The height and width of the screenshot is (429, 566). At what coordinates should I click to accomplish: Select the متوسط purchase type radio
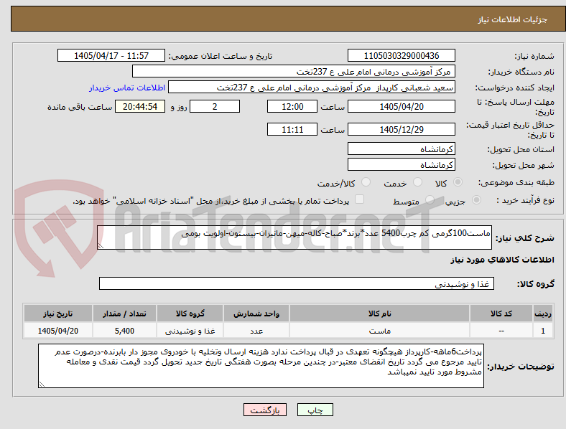tap(430, 200)
